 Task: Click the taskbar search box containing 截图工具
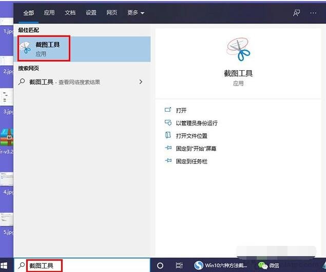pyautogui.click(x=82, y=265)
